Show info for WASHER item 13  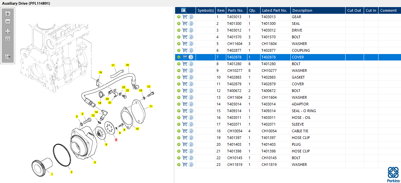[191, 97]
